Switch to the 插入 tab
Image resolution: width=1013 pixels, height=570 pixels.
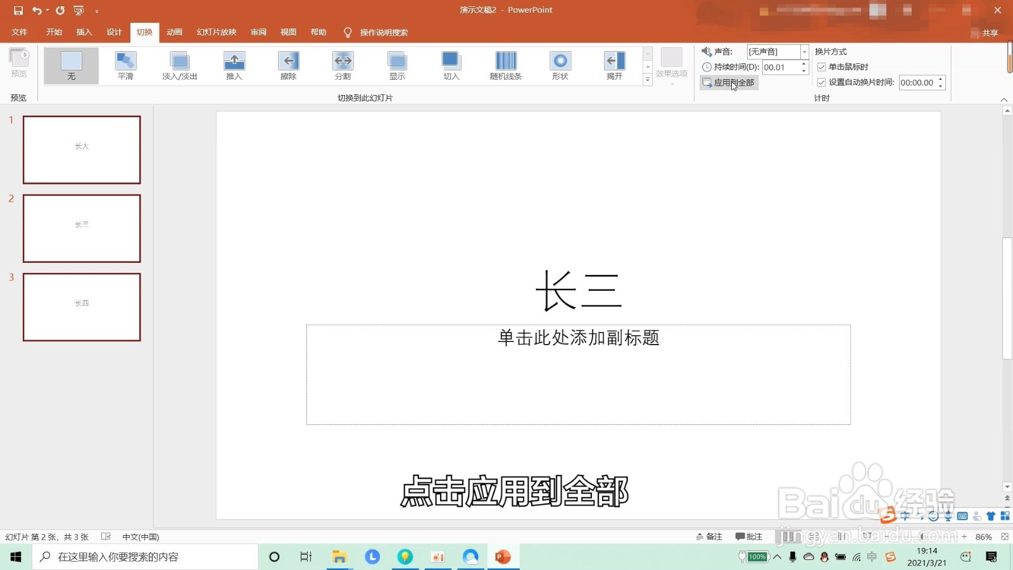tap(84, 32)
